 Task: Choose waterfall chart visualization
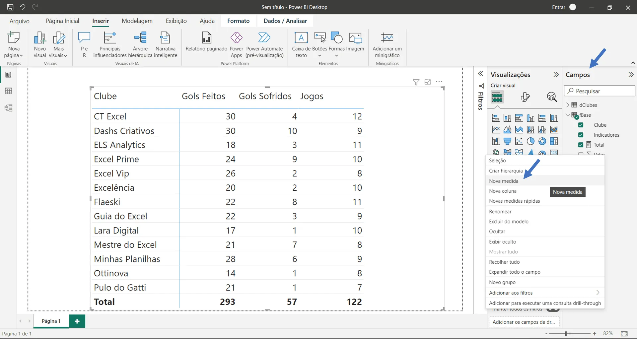coord(496,141)
